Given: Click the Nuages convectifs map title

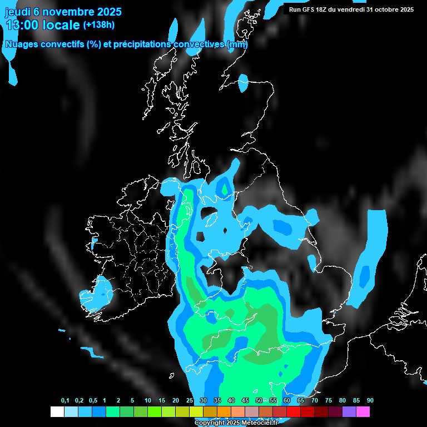Looking at the screenshot, I should (x=126, y=44).
